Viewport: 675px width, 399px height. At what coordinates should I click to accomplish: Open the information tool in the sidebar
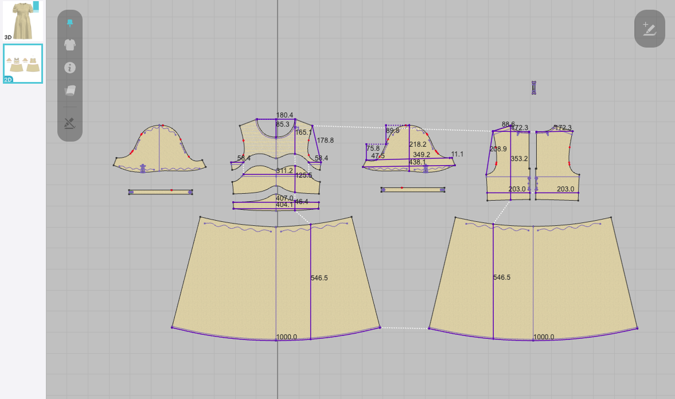pyautogui.click(x=69, y=68)
